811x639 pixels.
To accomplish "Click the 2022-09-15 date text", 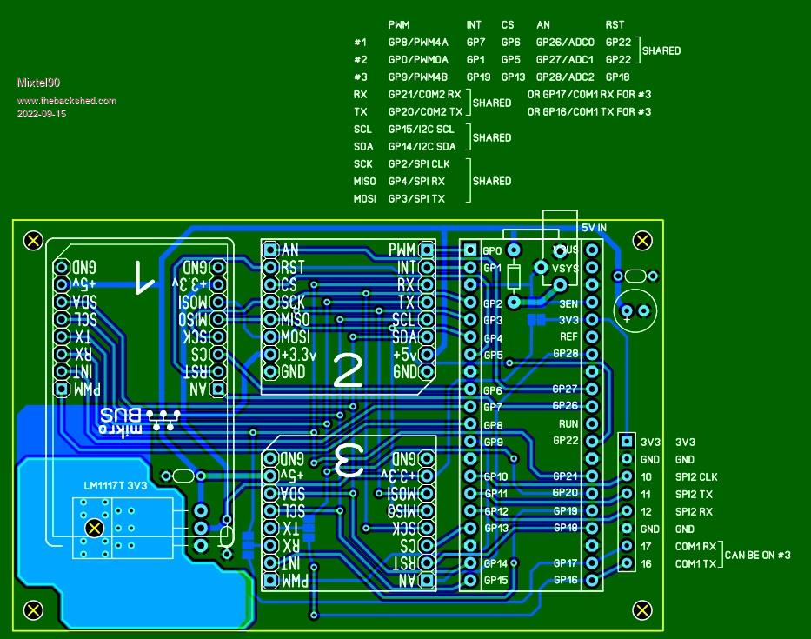I will [42, 114].
